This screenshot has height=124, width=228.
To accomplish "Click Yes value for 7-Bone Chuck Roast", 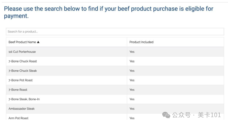I will (x=132, y=61).
